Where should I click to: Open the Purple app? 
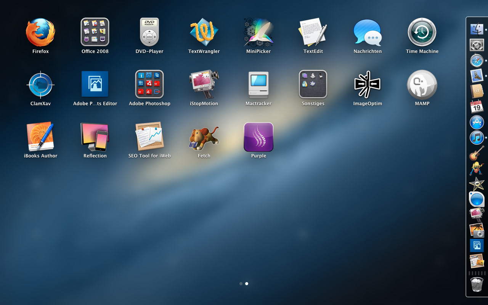(x=258, y=137)
